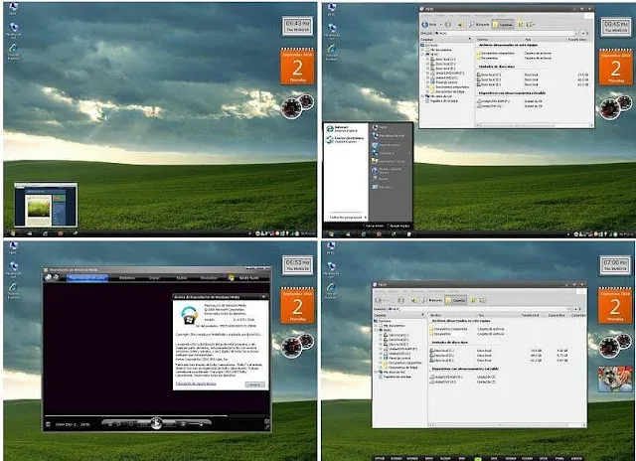Open Correo electrónico Outlook Express in Start menu
This screenshot has width=636, height=461.
[x=345, y=140]
